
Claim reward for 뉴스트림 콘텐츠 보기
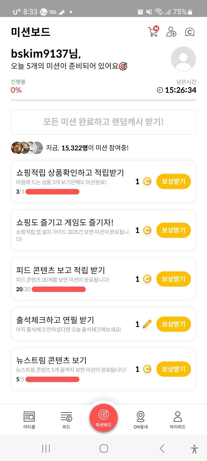(x=174, y=369)
